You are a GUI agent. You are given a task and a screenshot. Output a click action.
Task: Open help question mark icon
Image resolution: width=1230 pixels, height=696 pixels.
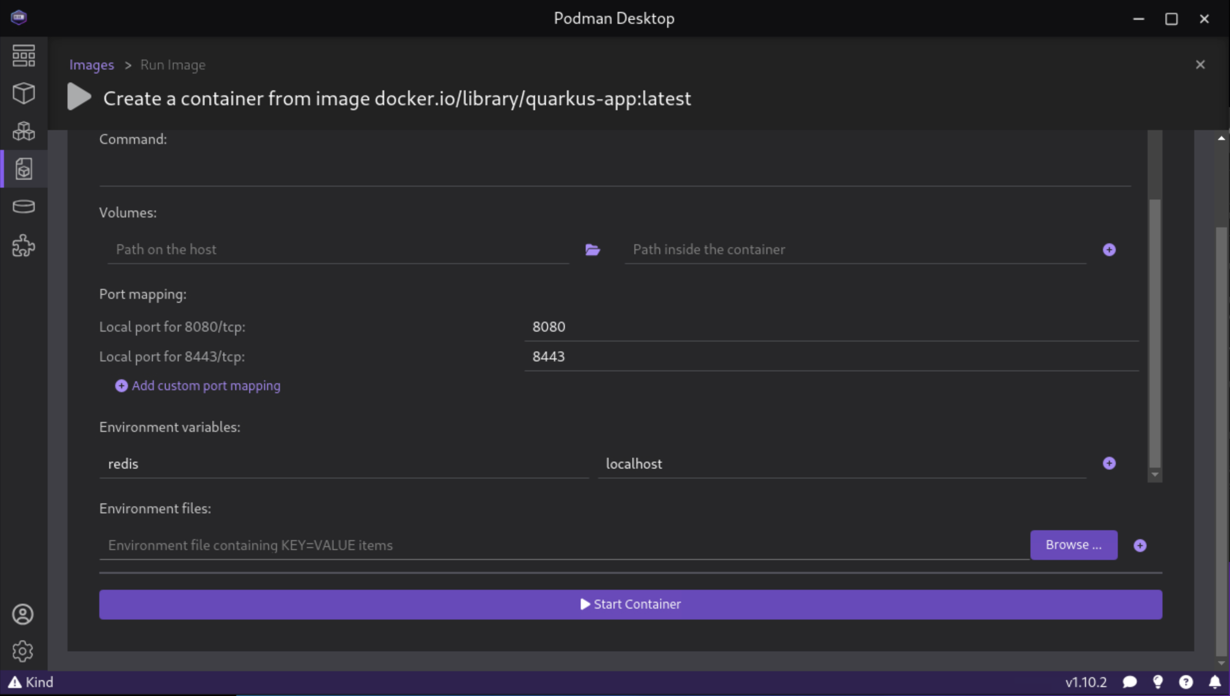coord(1186,682)
